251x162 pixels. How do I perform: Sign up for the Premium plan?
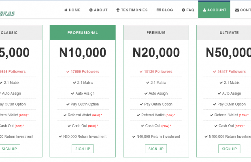156,149
